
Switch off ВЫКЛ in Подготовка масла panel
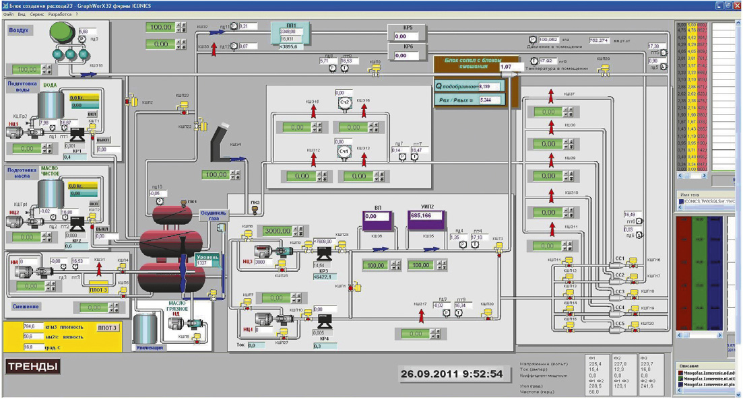[x=102, y=229]
